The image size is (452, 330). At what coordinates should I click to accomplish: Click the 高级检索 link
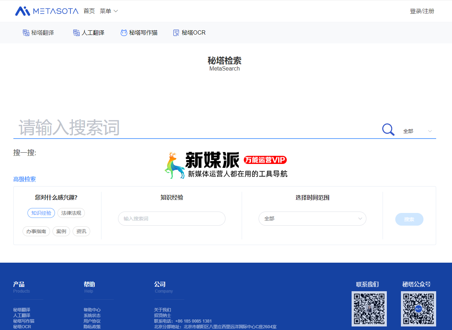coord(25,179)
